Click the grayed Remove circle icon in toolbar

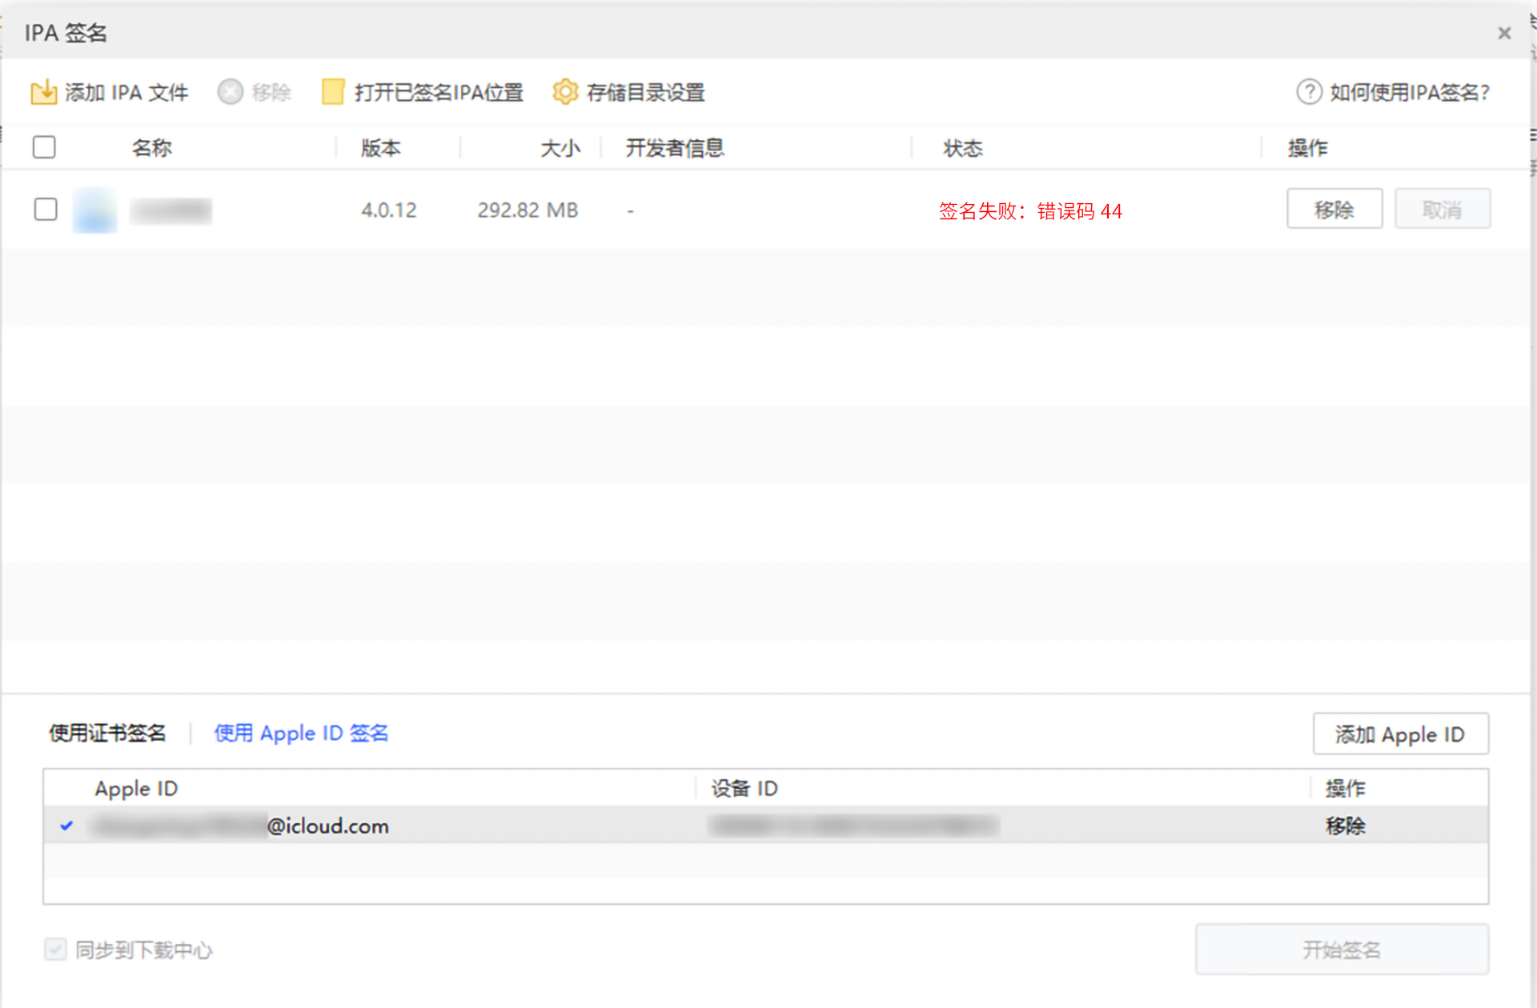(x=230, y=93)
